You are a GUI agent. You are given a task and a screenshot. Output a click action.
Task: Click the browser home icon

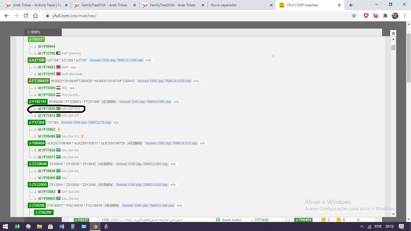pos(36,16)
